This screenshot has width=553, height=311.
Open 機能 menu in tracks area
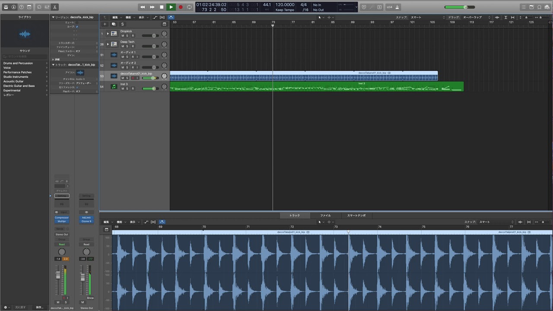coord(129,17)
